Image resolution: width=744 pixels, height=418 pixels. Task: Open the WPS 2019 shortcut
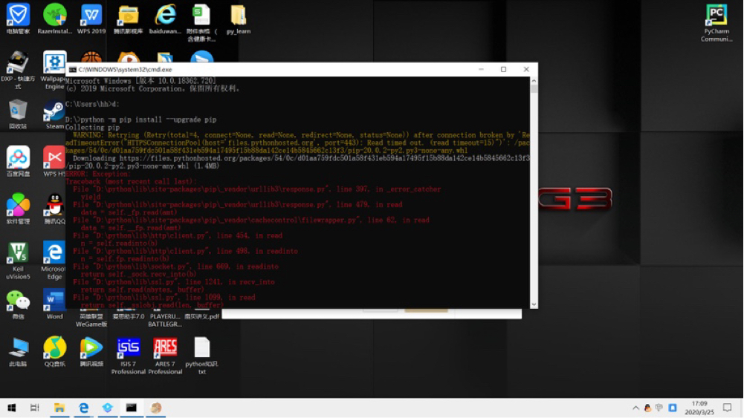click(91, 19)
